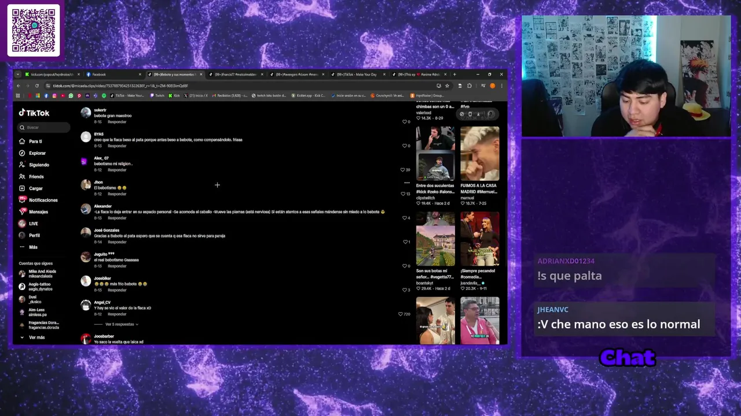Like Alex_07's comment with 39 likes

pos(403,170)
